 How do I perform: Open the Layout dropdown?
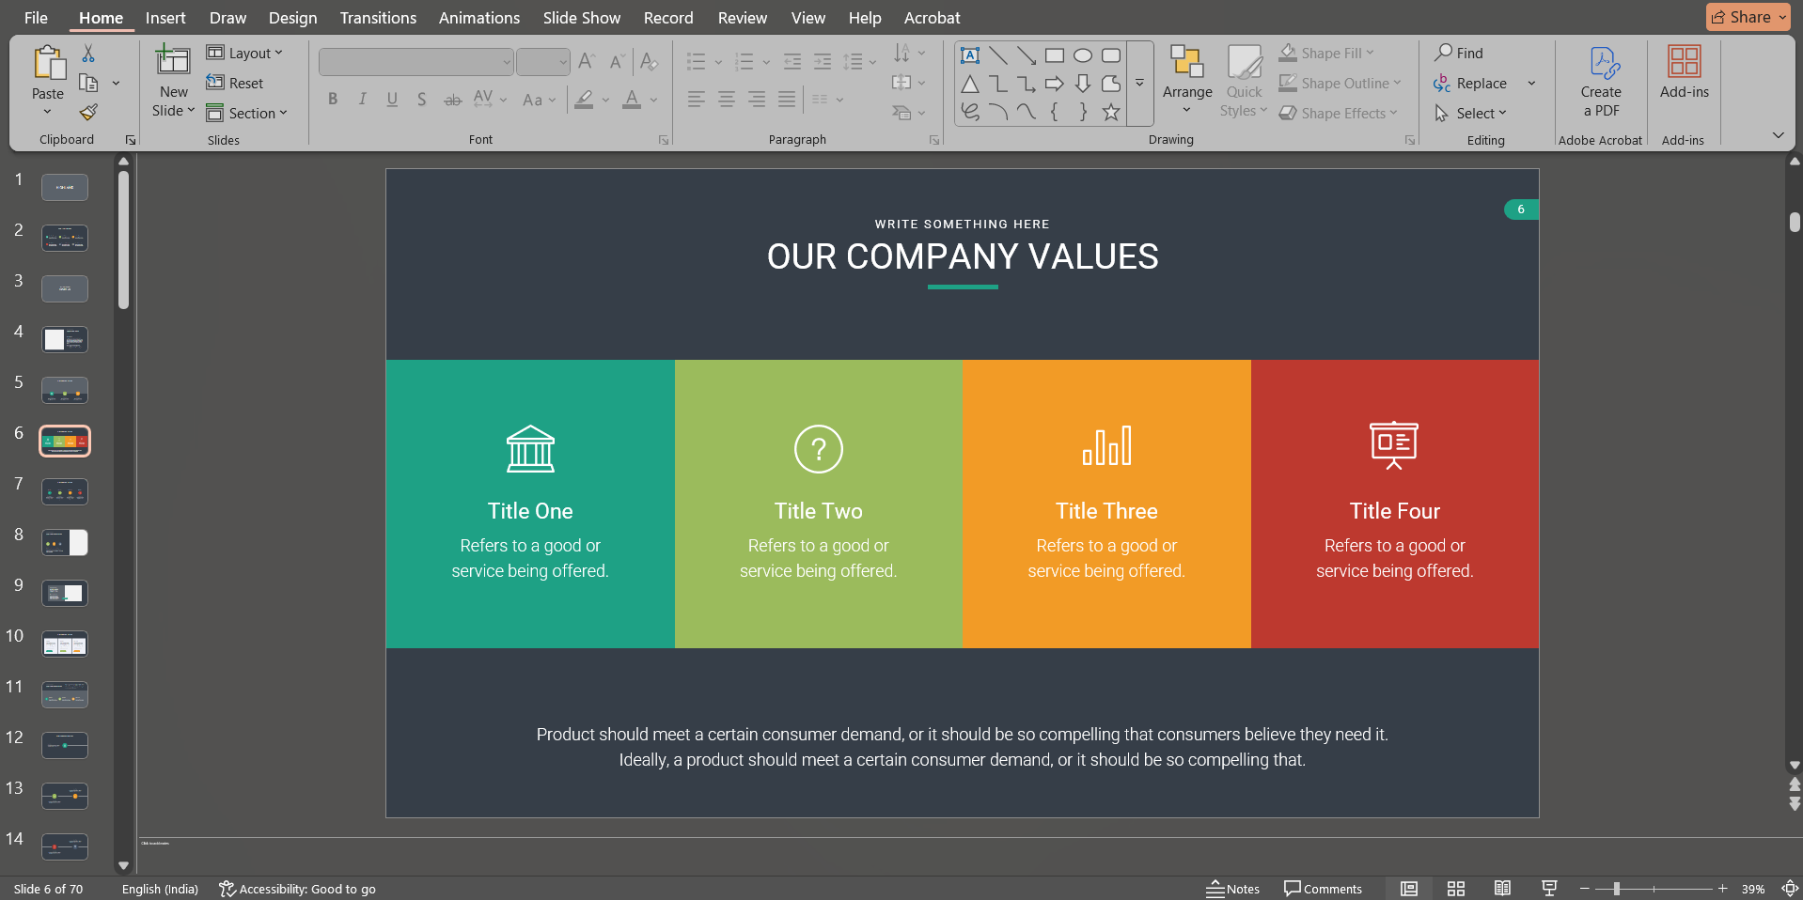246,53
